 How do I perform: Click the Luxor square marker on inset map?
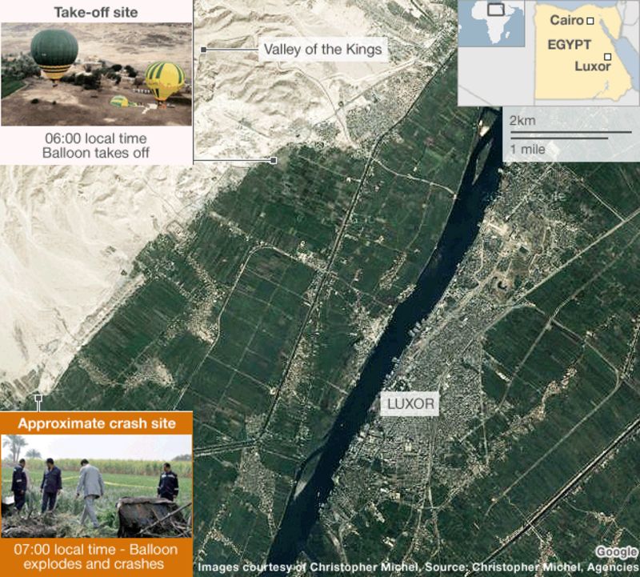(x=608, y=56)
